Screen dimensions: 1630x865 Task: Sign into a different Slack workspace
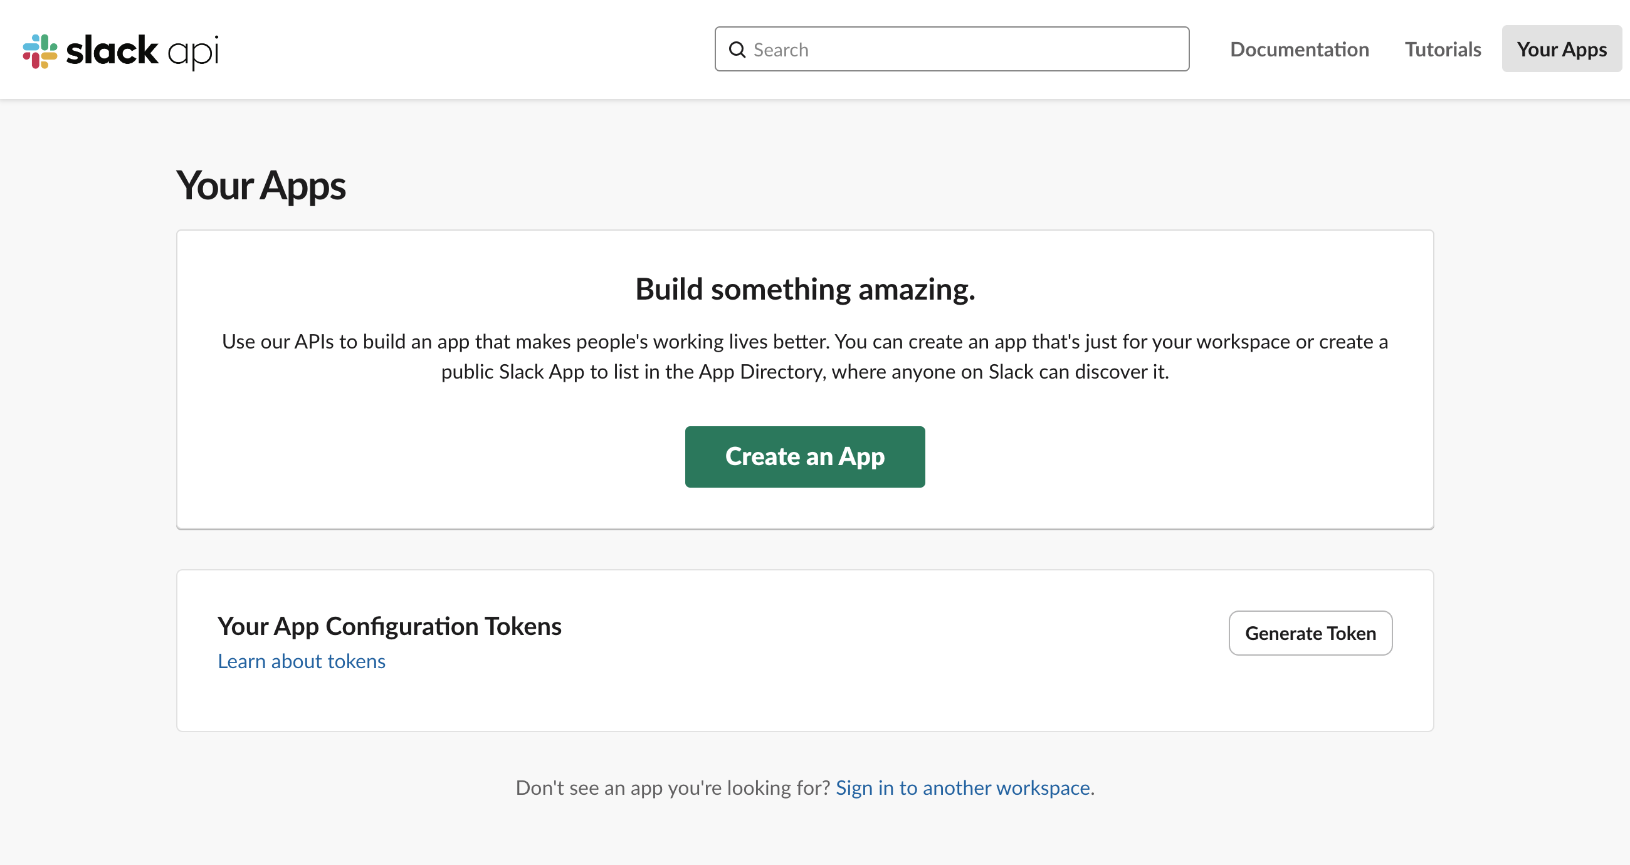[x=963, y=788]
